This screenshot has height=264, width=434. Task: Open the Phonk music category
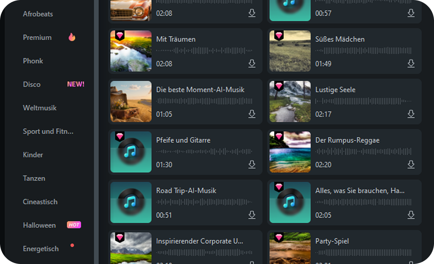tap(33, 61)
